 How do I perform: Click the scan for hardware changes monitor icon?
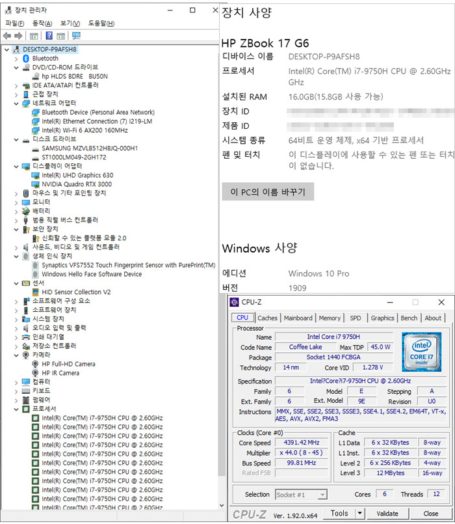pyautogui.click(x=76, y=36)
